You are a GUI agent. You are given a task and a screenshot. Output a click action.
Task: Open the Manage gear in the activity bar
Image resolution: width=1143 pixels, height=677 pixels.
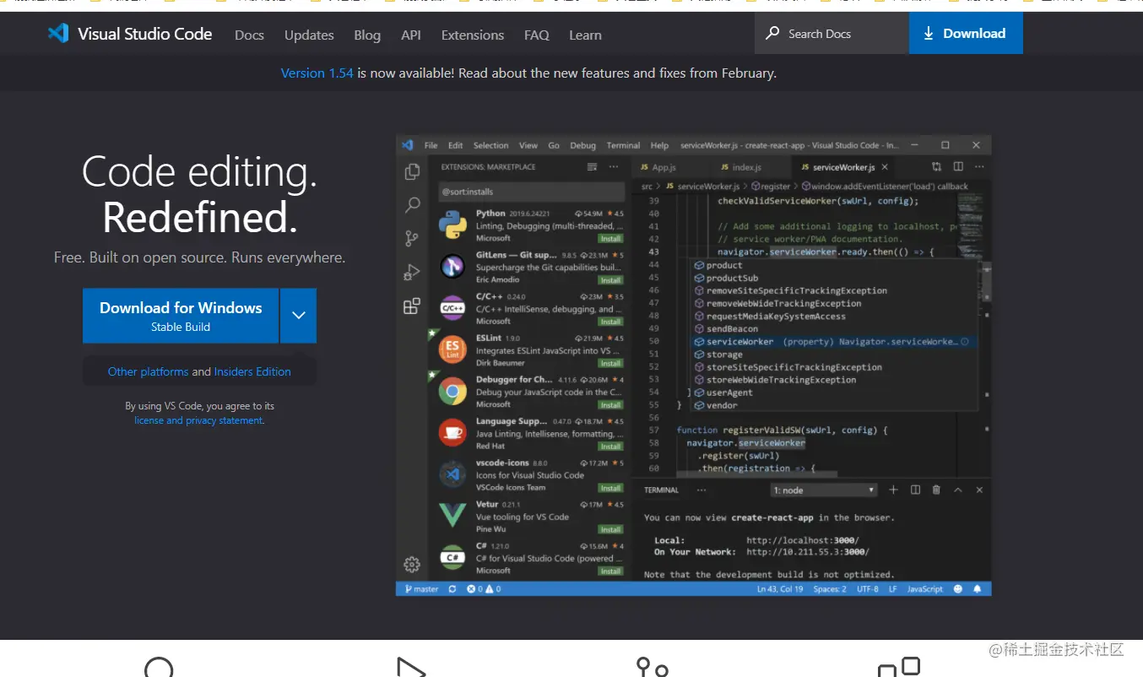click(412, 564)
